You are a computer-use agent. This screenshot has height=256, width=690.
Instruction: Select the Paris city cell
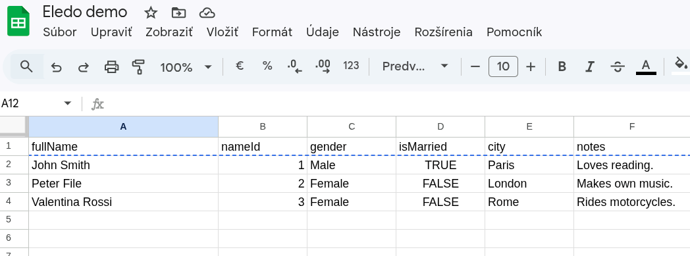tap(529, 165)
